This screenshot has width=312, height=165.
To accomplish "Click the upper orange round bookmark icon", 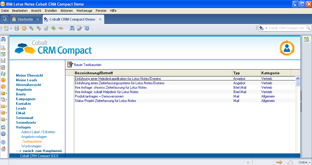I will 3,80.
